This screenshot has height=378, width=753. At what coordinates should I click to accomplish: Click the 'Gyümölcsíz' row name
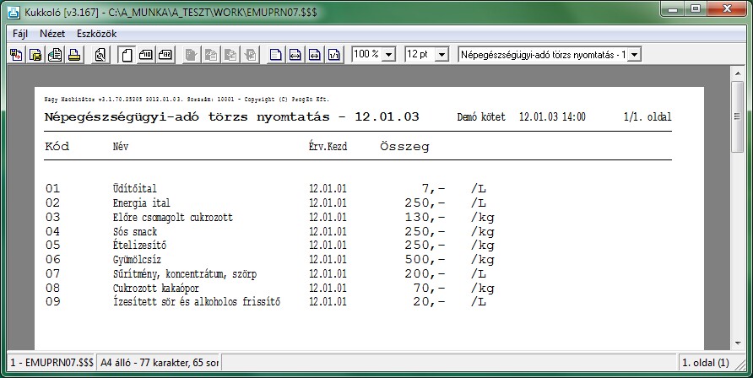tap(137, 260)
